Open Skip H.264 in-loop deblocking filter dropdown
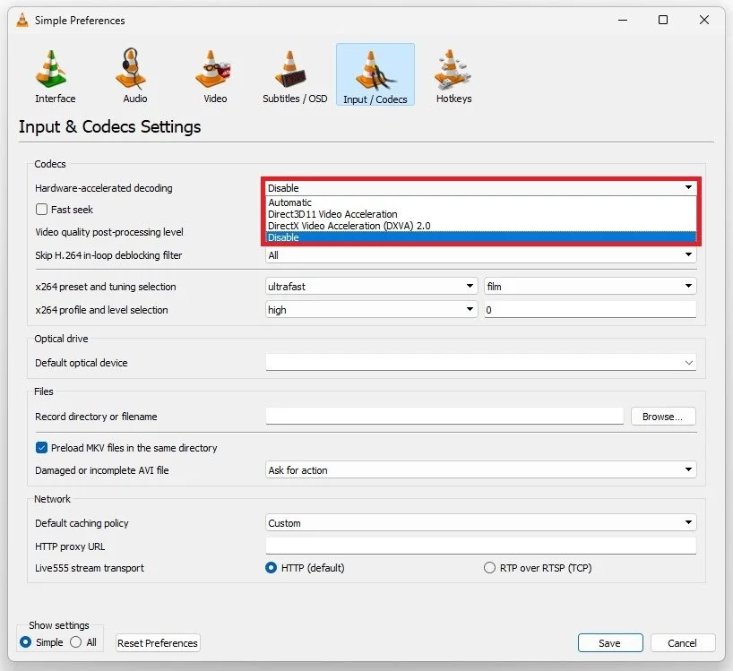The image size is (733, 671). (x=480, y=255)
